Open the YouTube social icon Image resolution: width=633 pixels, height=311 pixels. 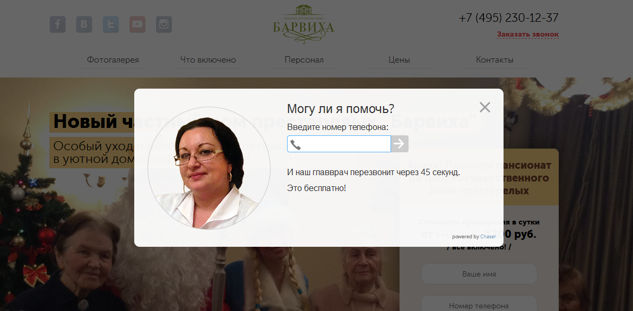tap(137, 24)
